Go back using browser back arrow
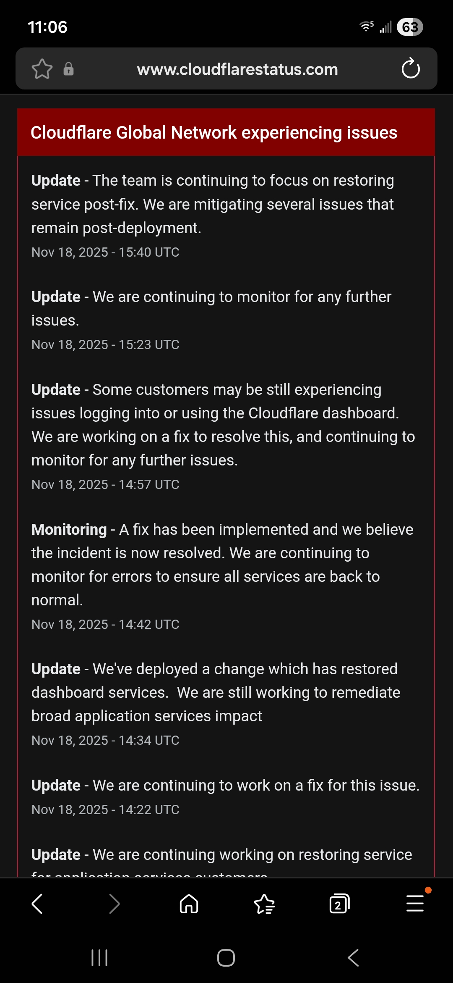453x983 pixels. pos(37,904)
